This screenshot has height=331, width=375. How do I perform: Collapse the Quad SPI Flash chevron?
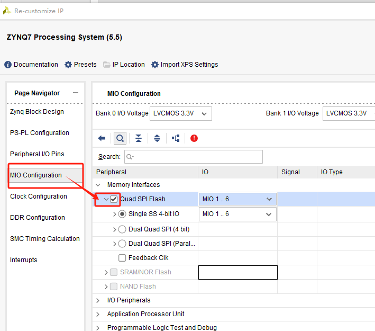[x=106, y=199]
